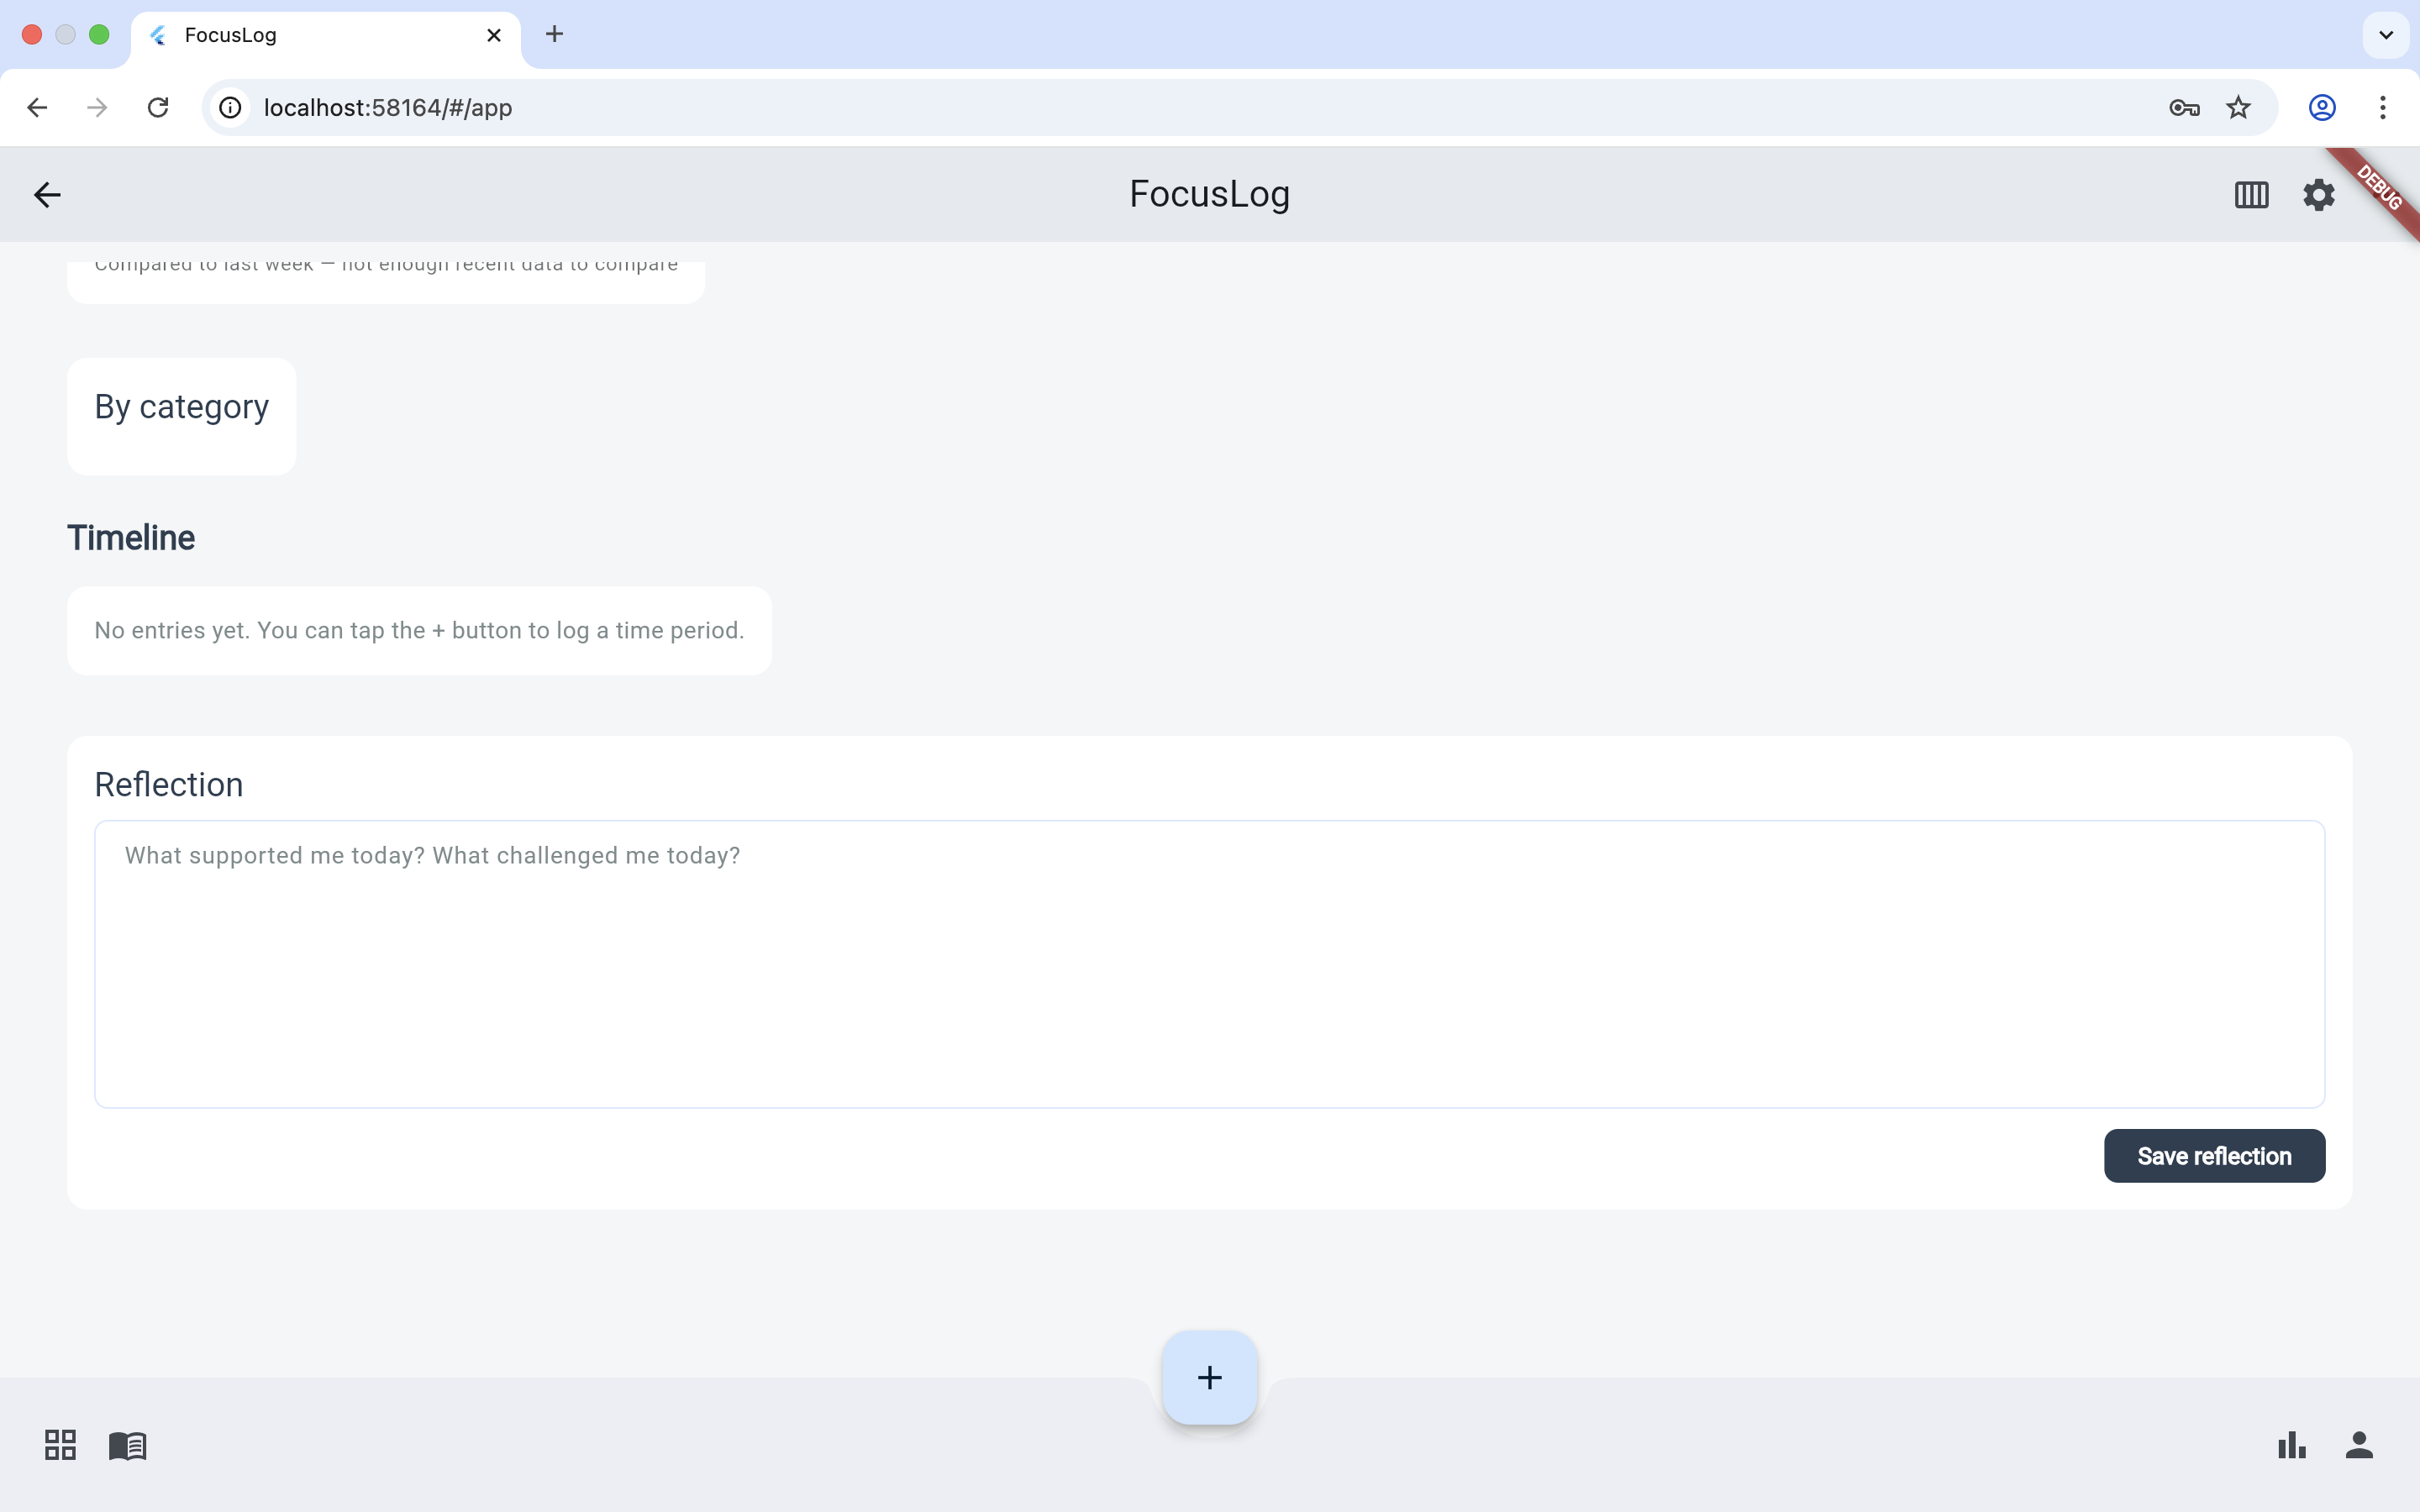This screenshot has width=2420, height=1512.
Task: Focus the Reflection text field
Action: pos(1209,963)
